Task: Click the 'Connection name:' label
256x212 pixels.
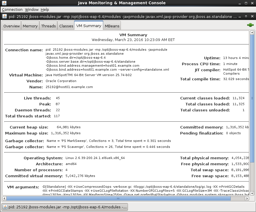Action: [24, 50]
